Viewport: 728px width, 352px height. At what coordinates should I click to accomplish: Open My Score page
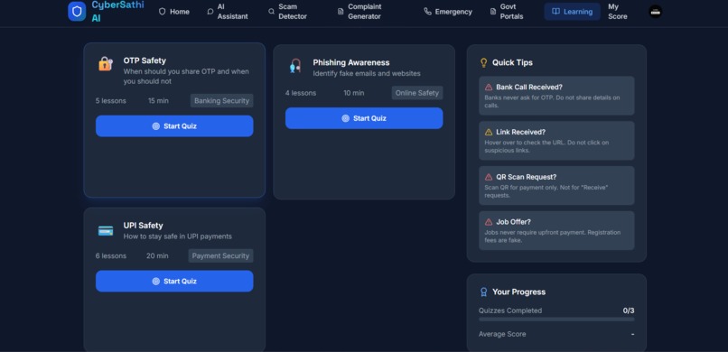pos(618,12)
